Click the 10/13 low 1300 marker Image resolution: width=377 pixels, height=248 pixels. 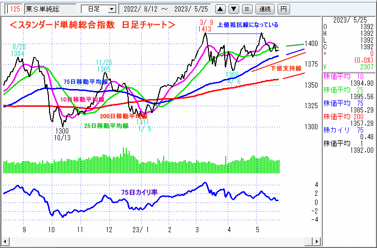(x=62, y=134)
